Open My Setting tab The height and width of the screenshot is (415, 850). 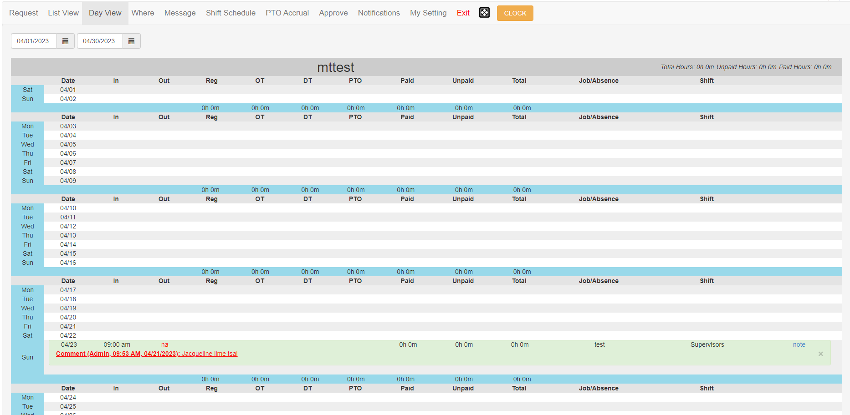pos(428,13)
